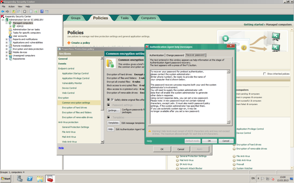The height and width of the screenshot is (183, 294).
Task: Switch to the Computers tab
Action: pos(148,18)
